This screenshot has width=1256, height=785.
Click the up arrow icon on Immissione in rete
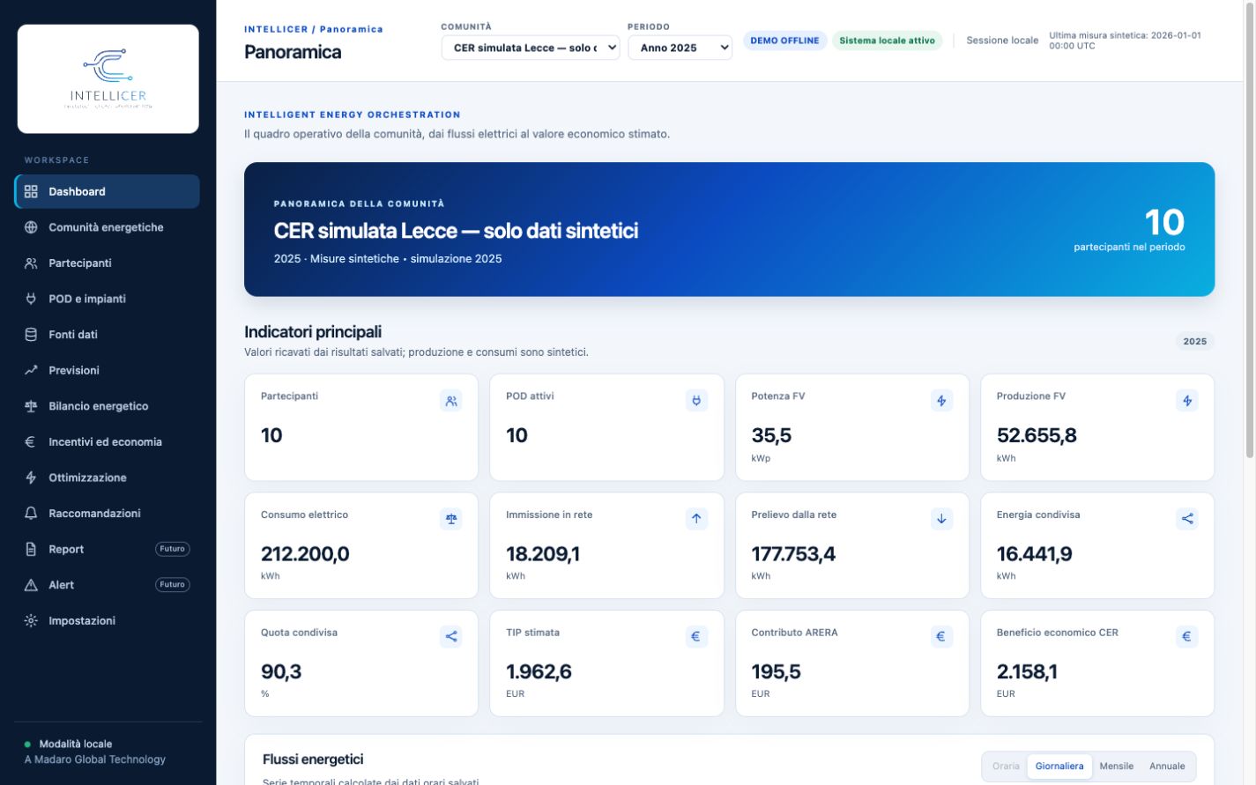tap(696, 519)
